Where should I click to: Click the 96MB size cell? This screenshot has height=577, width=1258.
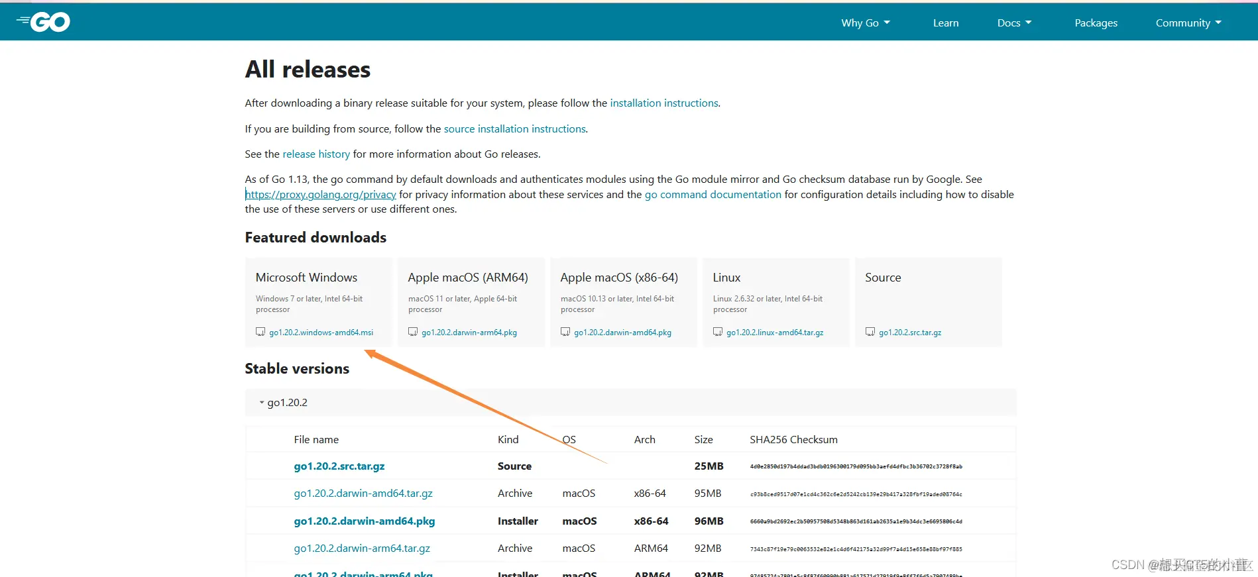709,521
